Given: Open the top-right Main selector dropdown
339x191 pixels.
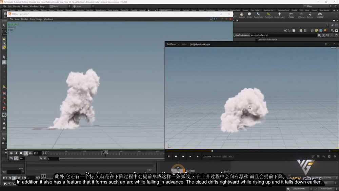Looking at the screenshot, I should (317, 6).
